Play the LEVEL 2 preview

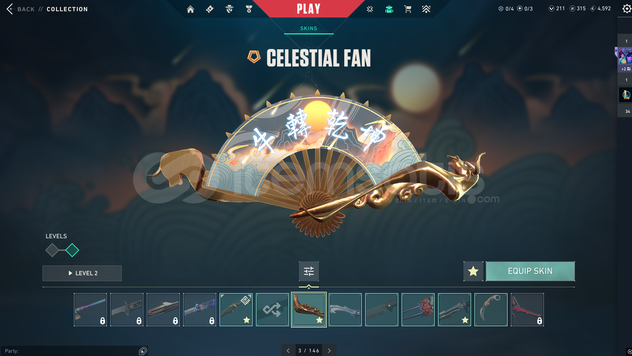[82, 273]
